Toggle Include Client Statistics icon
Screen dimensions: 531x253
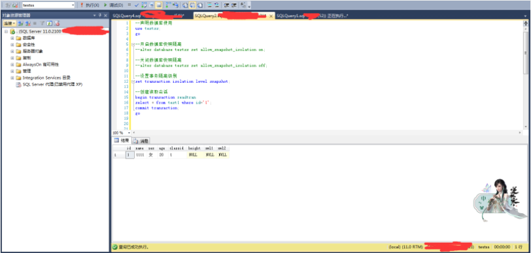point(175,5)
